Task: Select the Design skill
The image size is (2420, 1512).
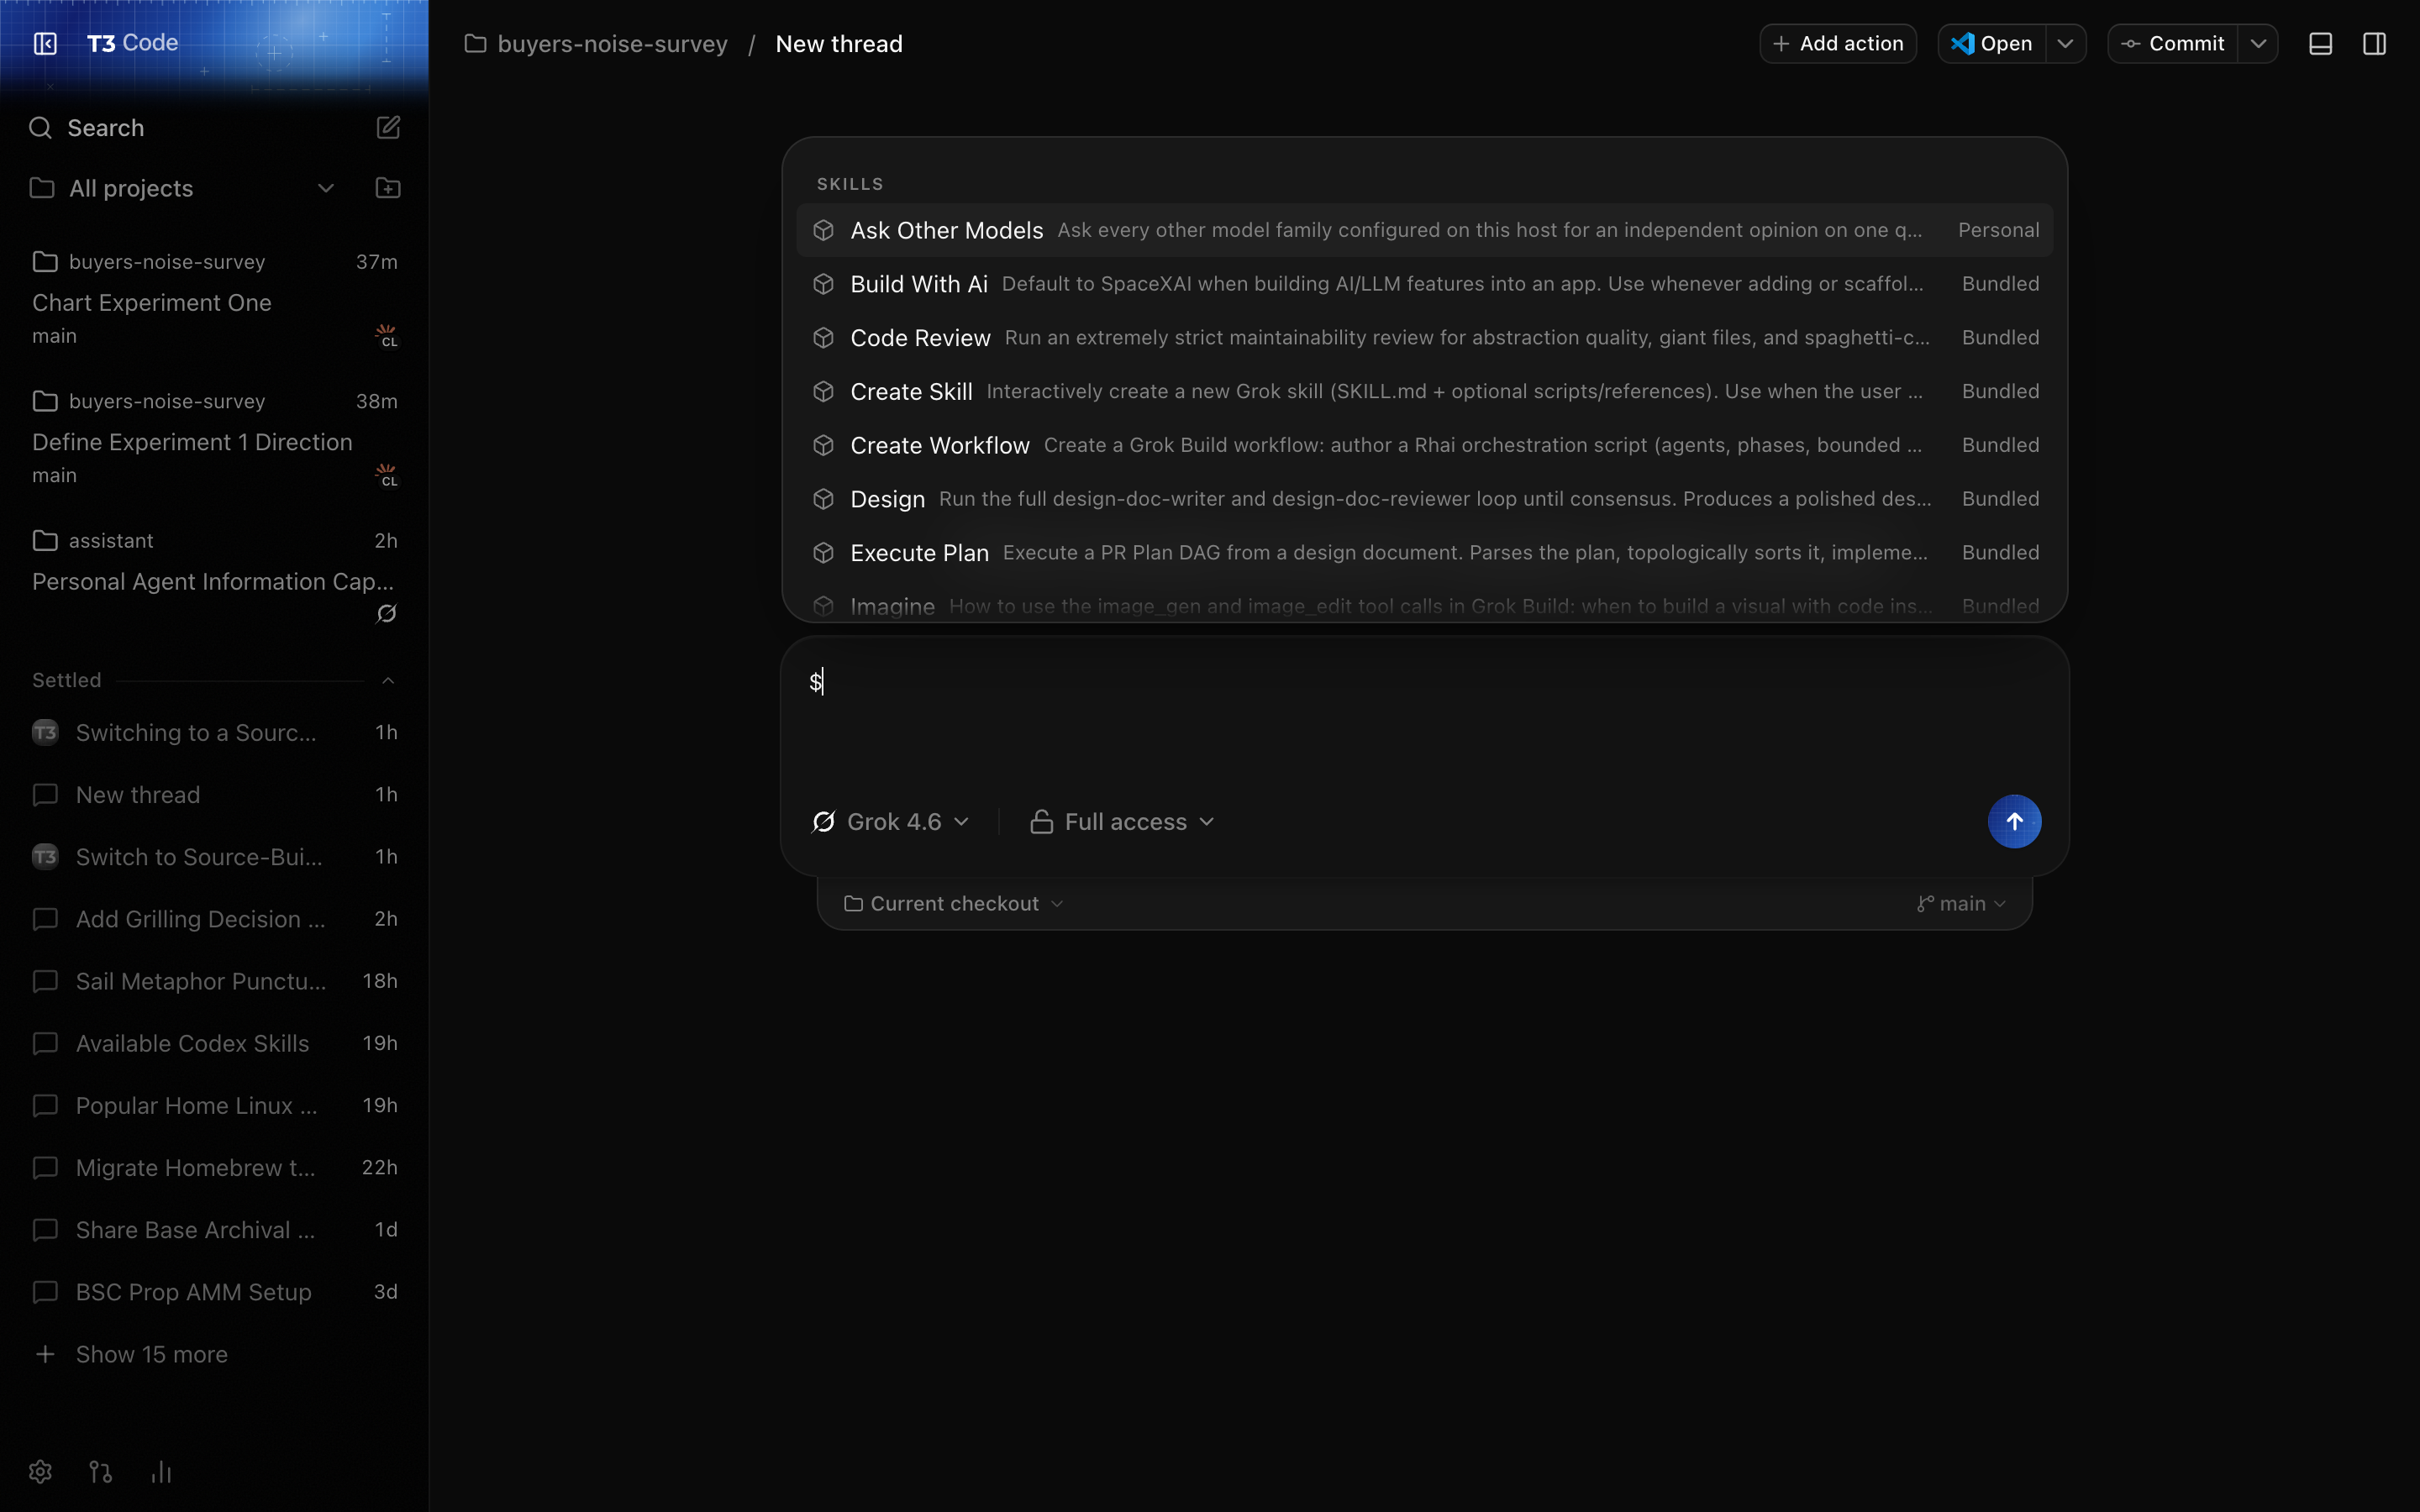Action: (1424, 499)
